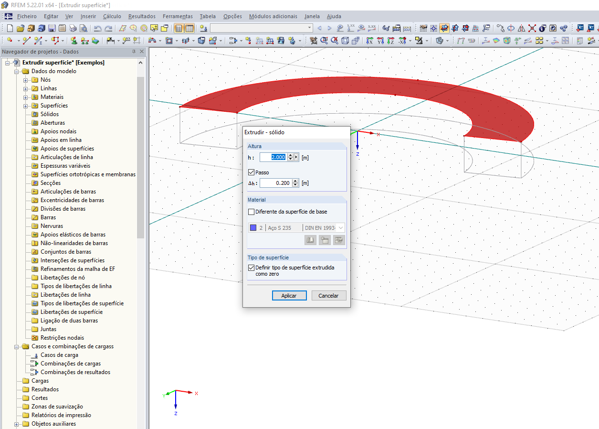Screen dimensions: 599x429
Task: Expand the Materiais tree node
Action: tap(26, 97)
